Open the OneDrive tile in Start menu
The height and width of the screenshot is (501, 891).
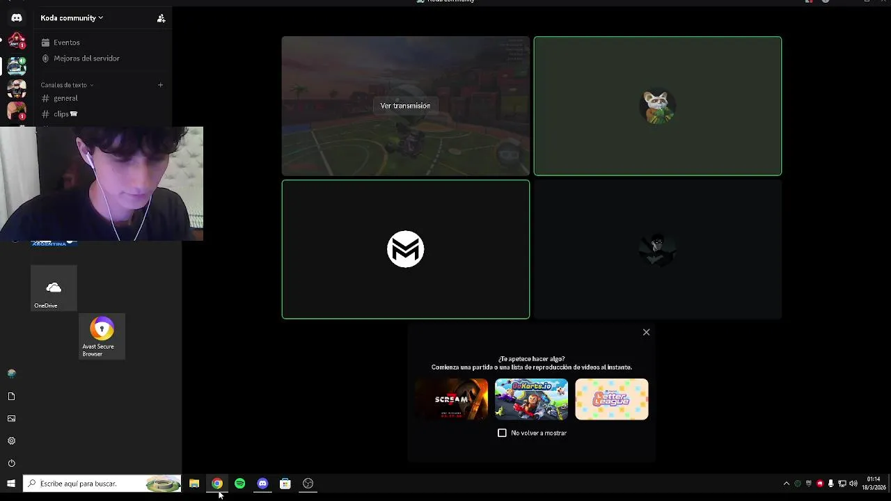[54, 288]
